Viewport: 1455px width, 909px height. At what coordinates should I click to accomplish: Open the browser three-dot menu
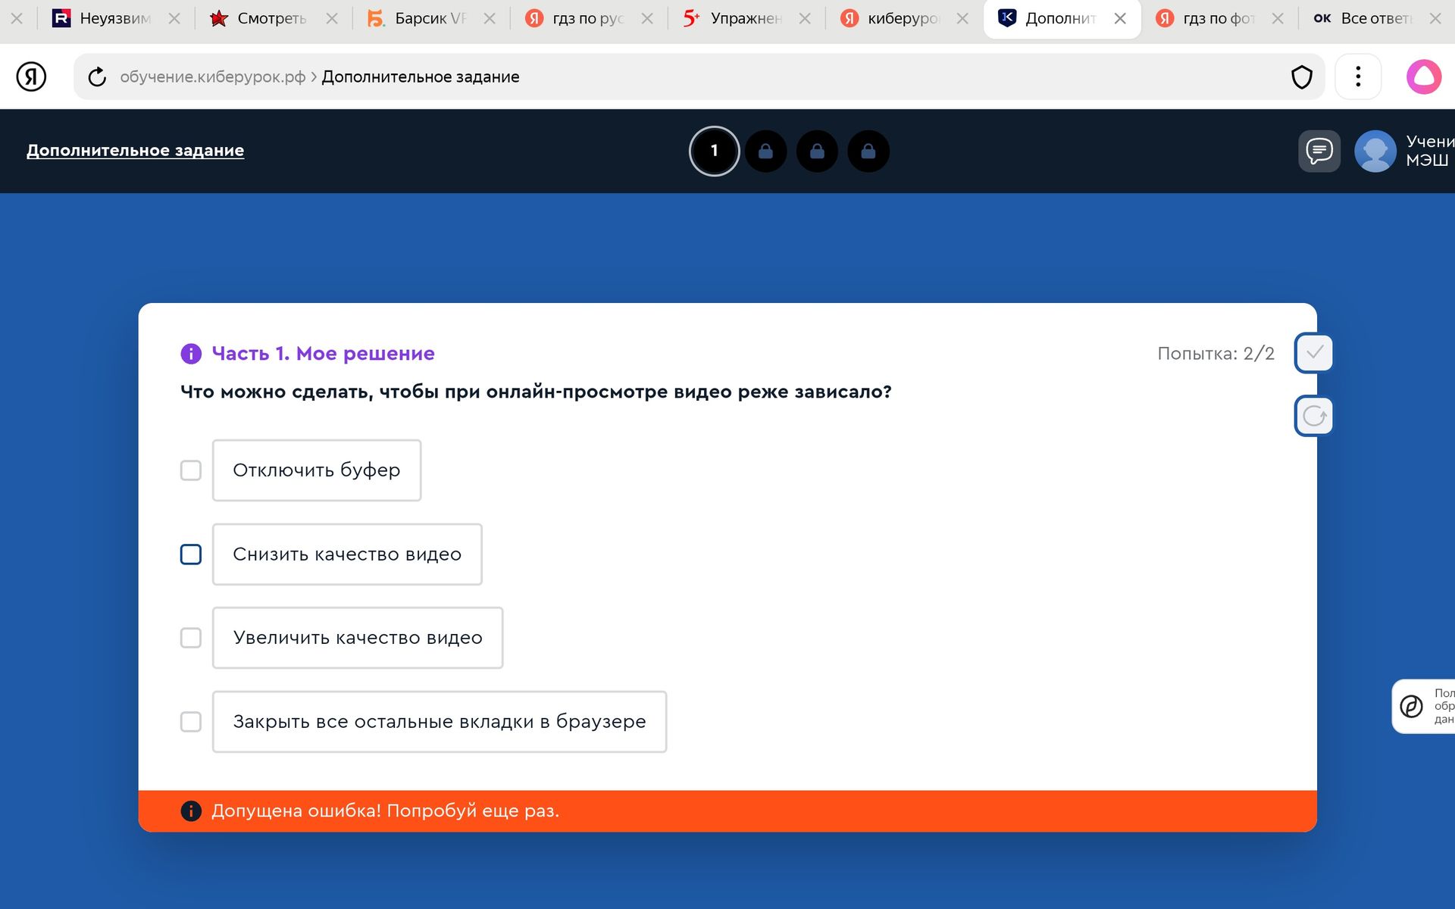(x=1358, y=77)
